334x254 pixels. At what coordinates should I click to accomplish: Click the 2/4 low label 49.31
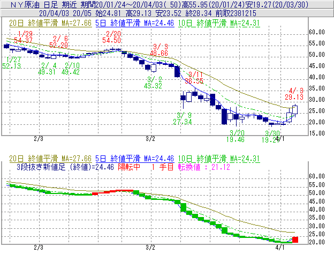point(47,69)
